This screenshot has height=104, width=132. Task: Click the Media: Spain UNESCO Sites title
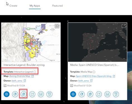click(94, 65)
